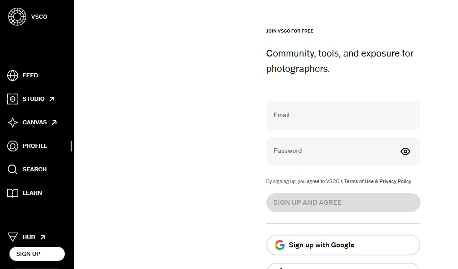Click the Google logo icon
This screenshot has width=458, height=269.
pyautogui.click(x=280, y=245)
